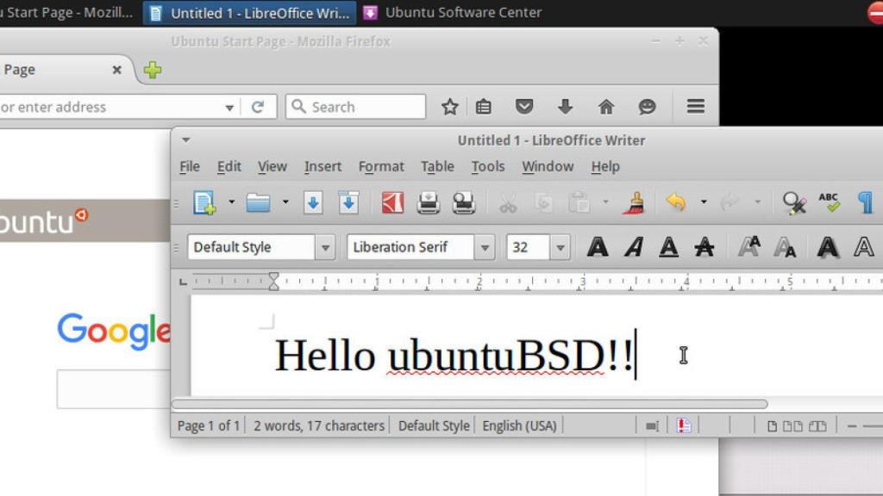Toggle underline formatting for the text
The width and height of the screenshot is (883, 496).
click(670, 247)
